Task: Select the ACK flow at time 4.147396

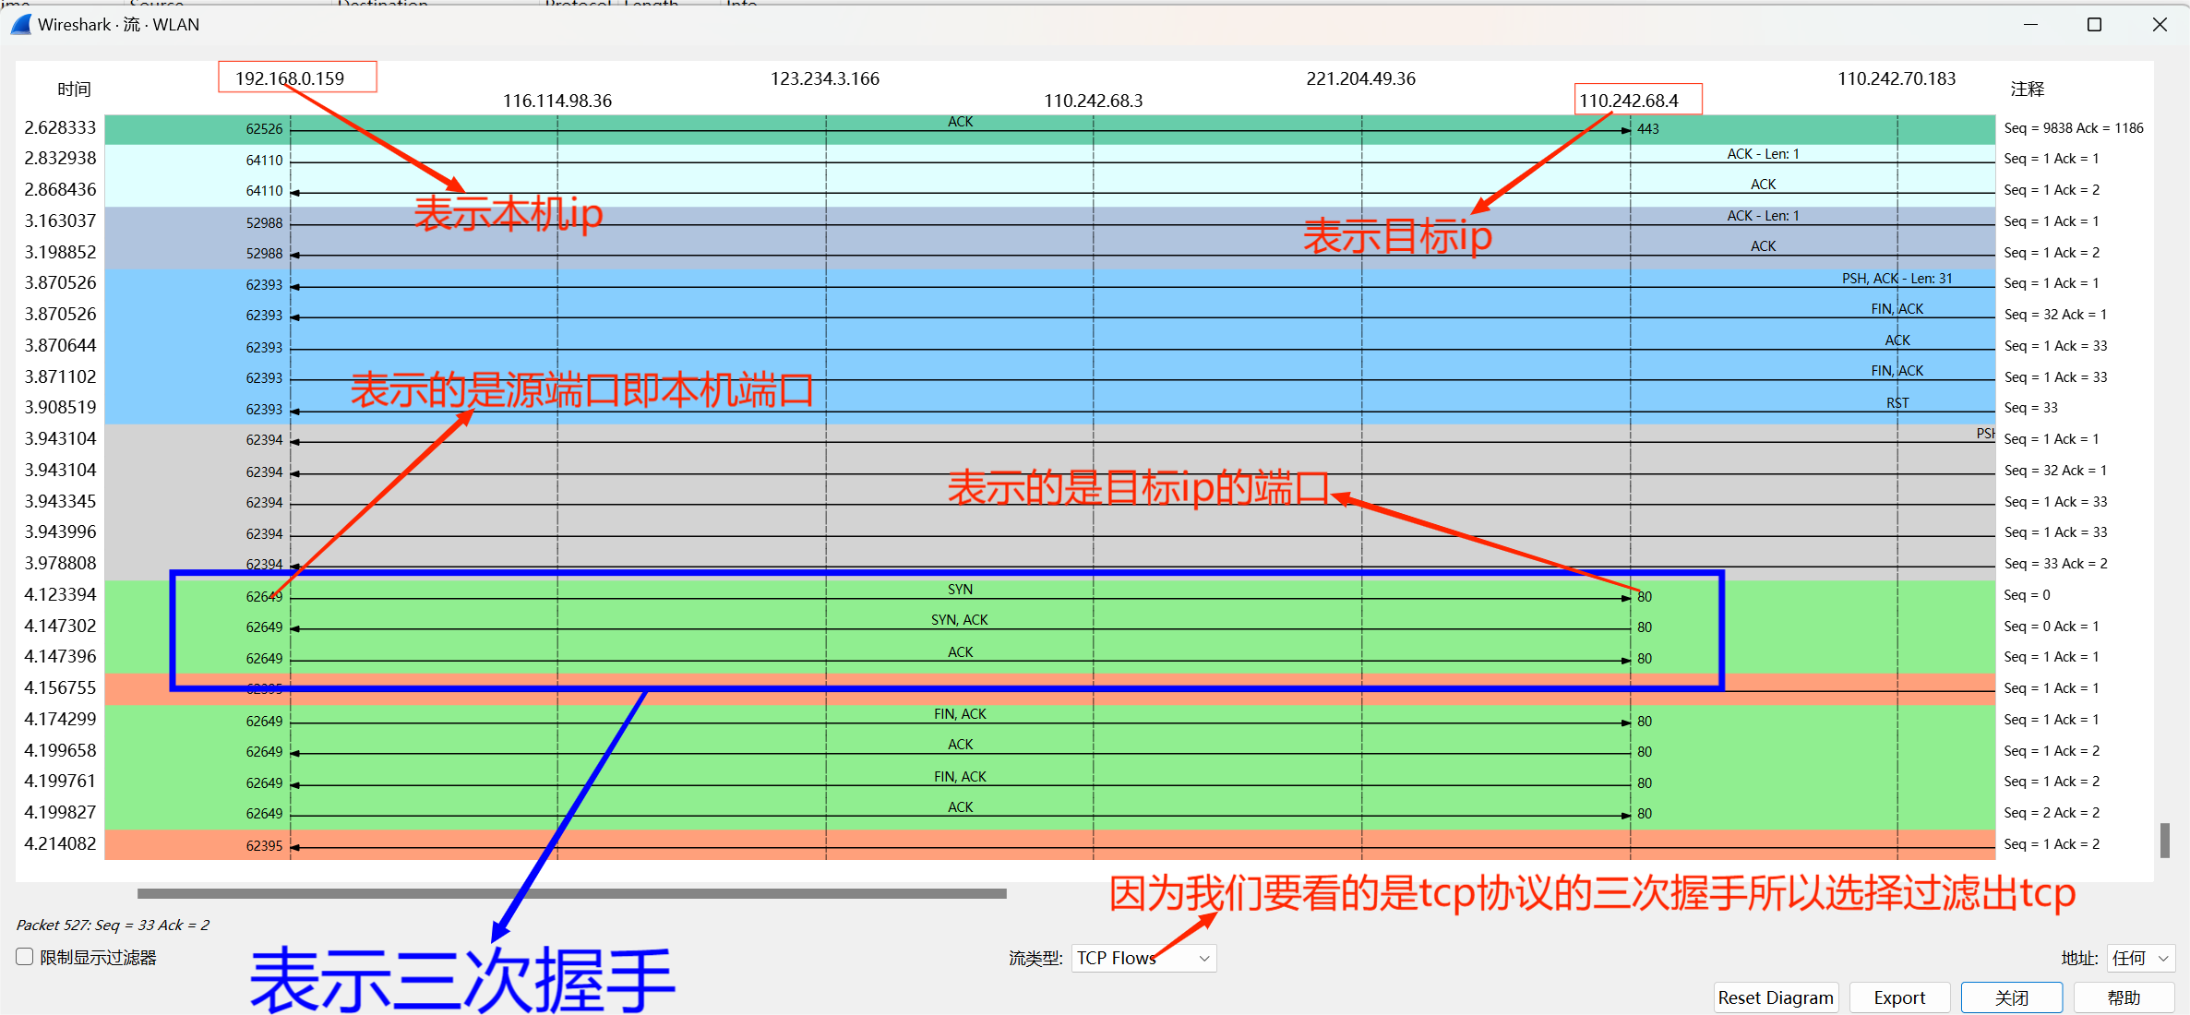Action: [1049, 658]
